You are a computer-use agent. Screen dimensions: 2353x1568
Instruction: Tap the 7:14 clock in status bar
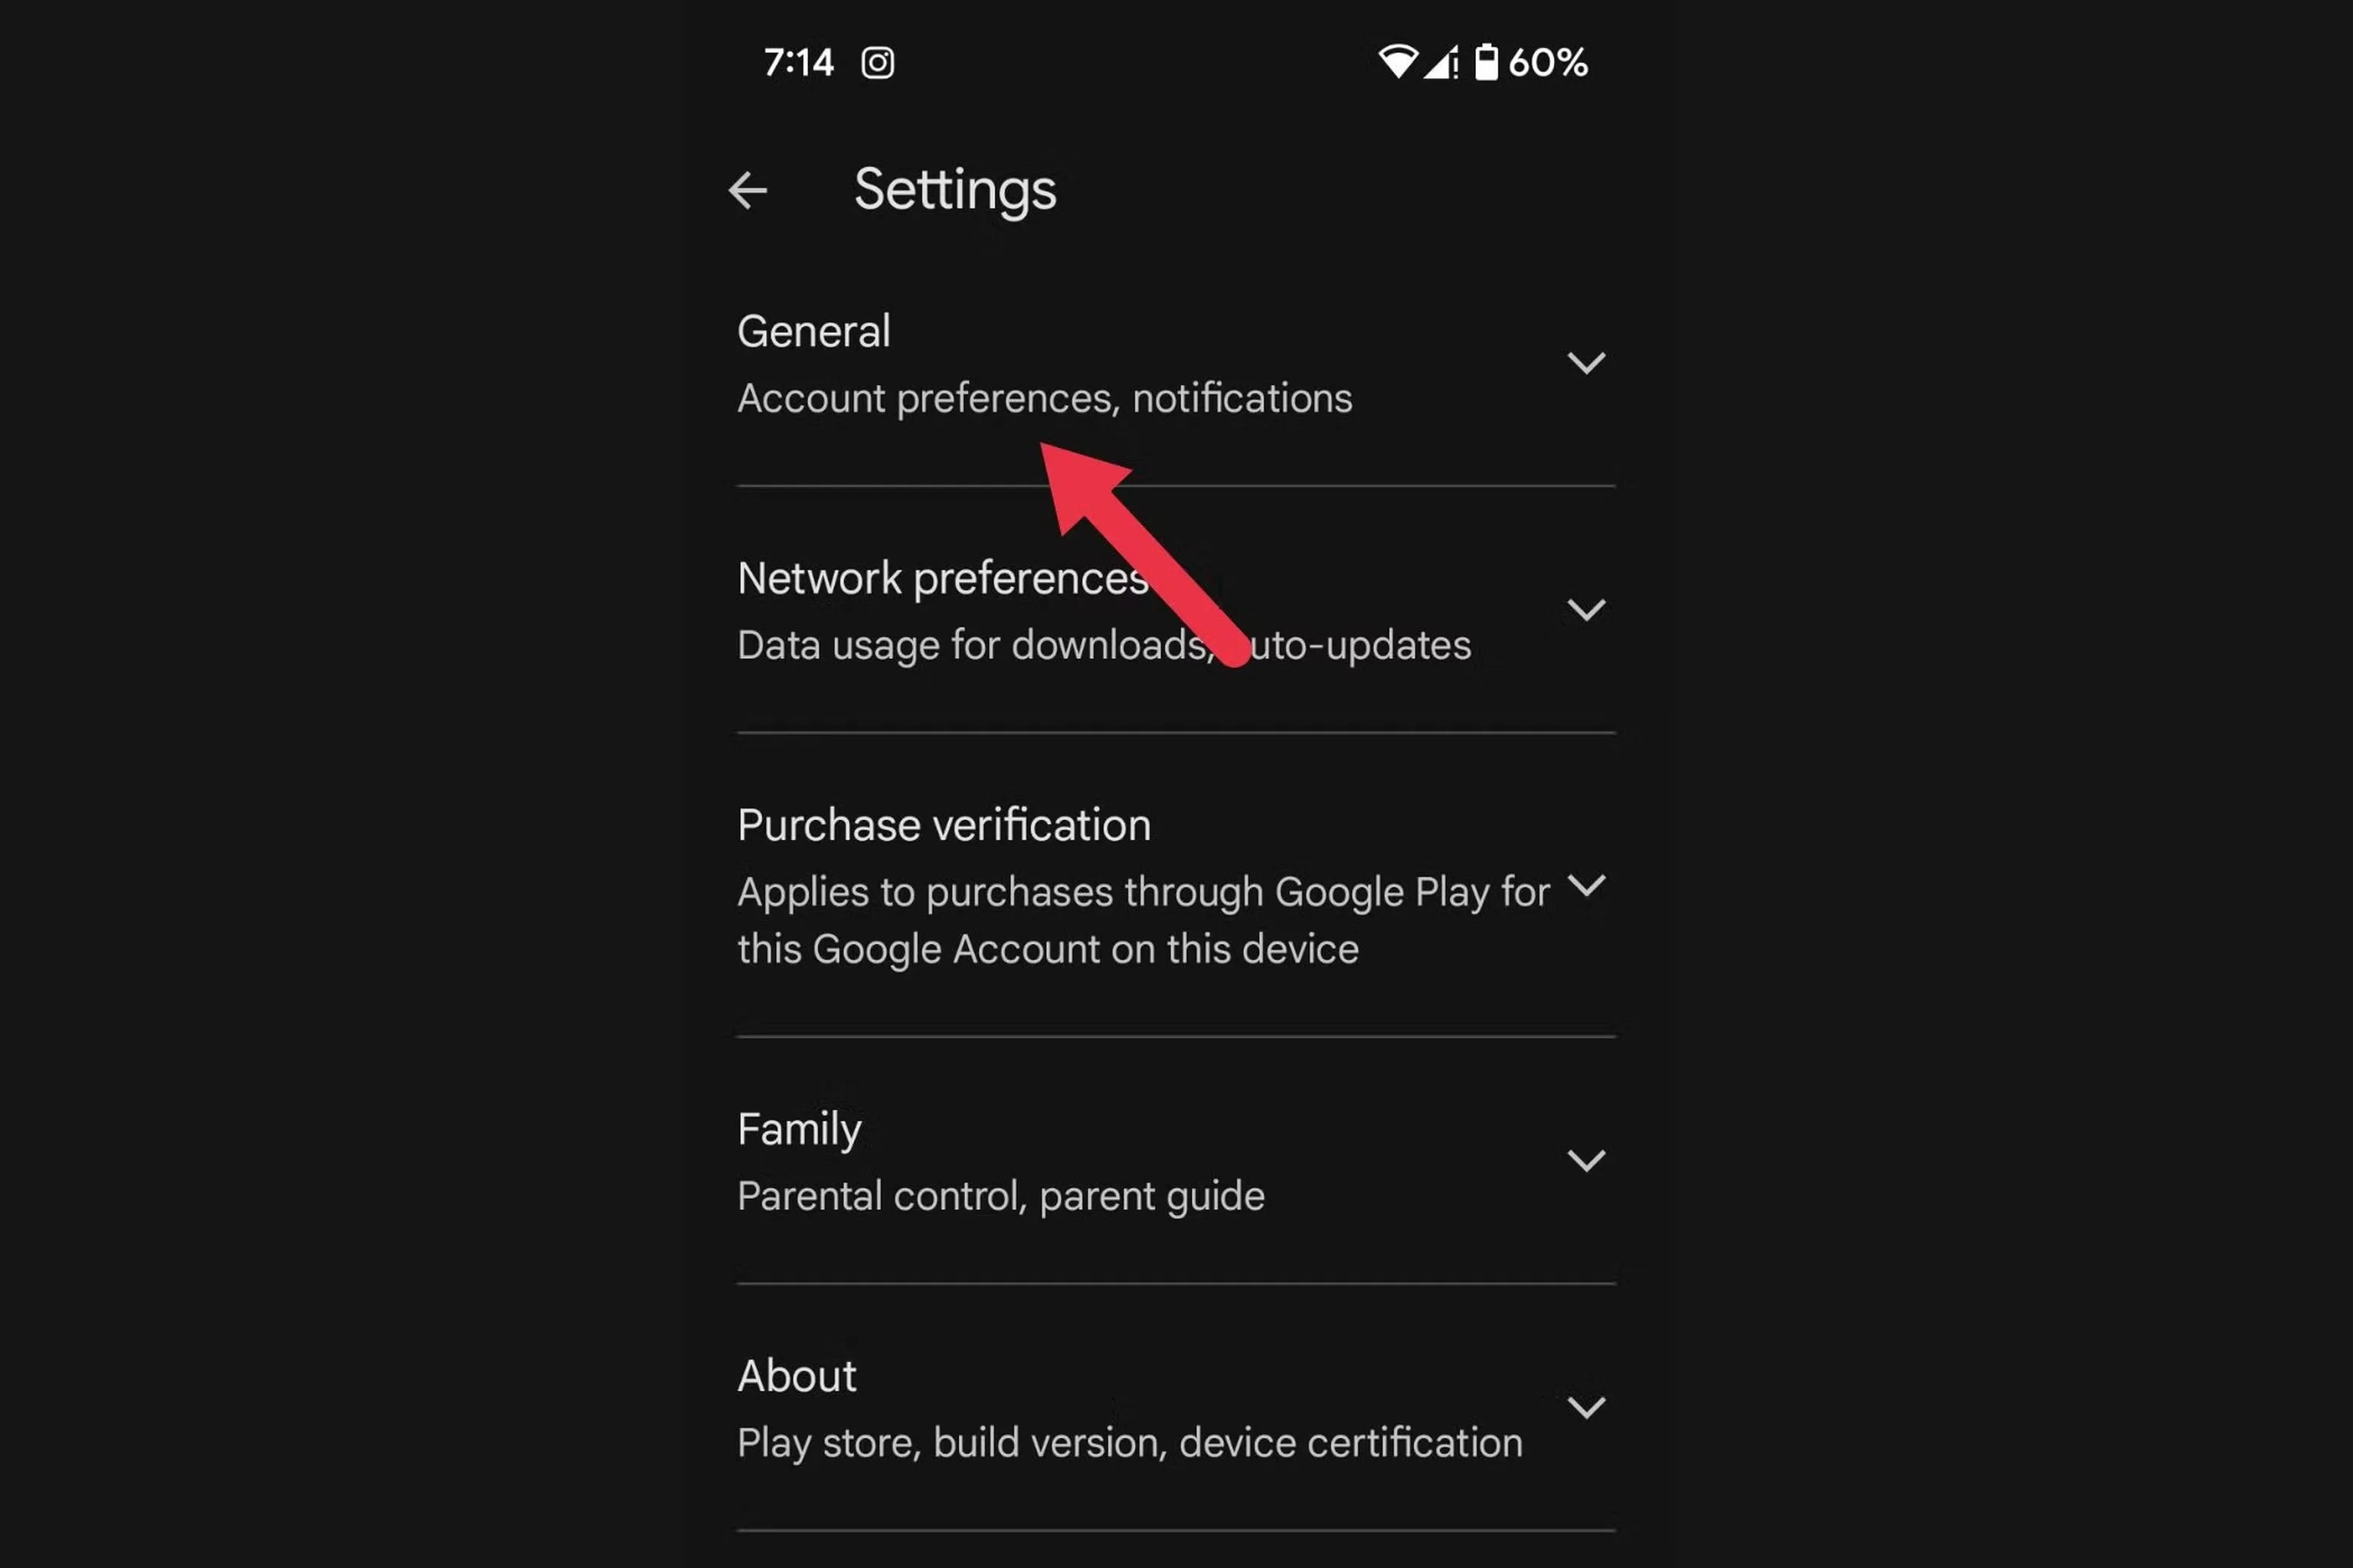point(798,63)
